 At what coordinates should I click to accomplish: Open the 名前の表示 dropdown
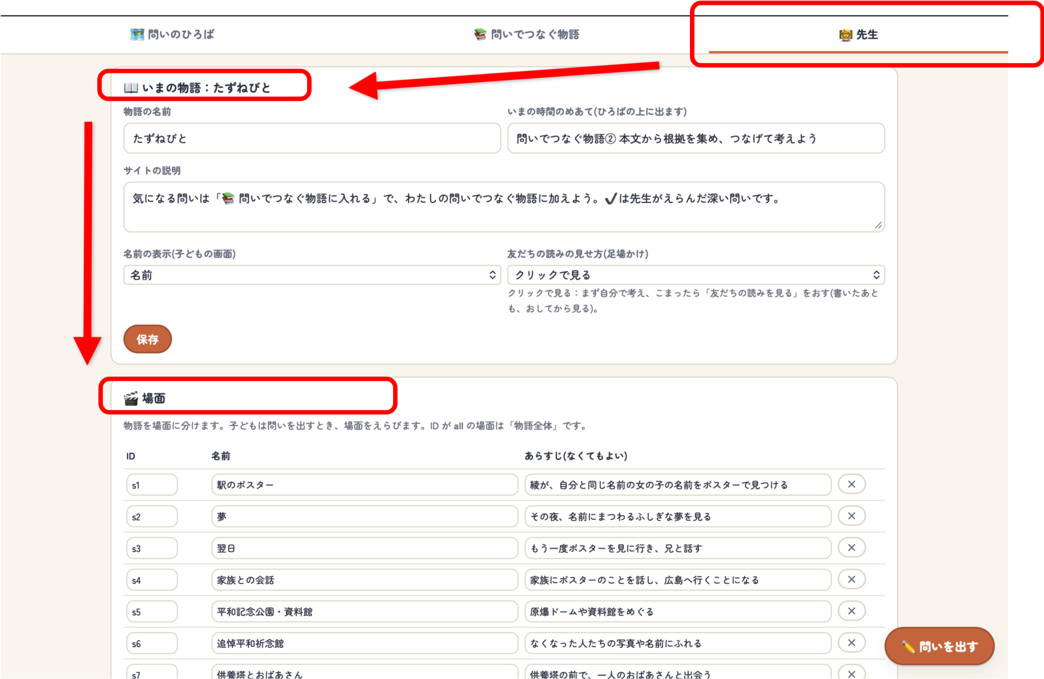coord(312,275)
